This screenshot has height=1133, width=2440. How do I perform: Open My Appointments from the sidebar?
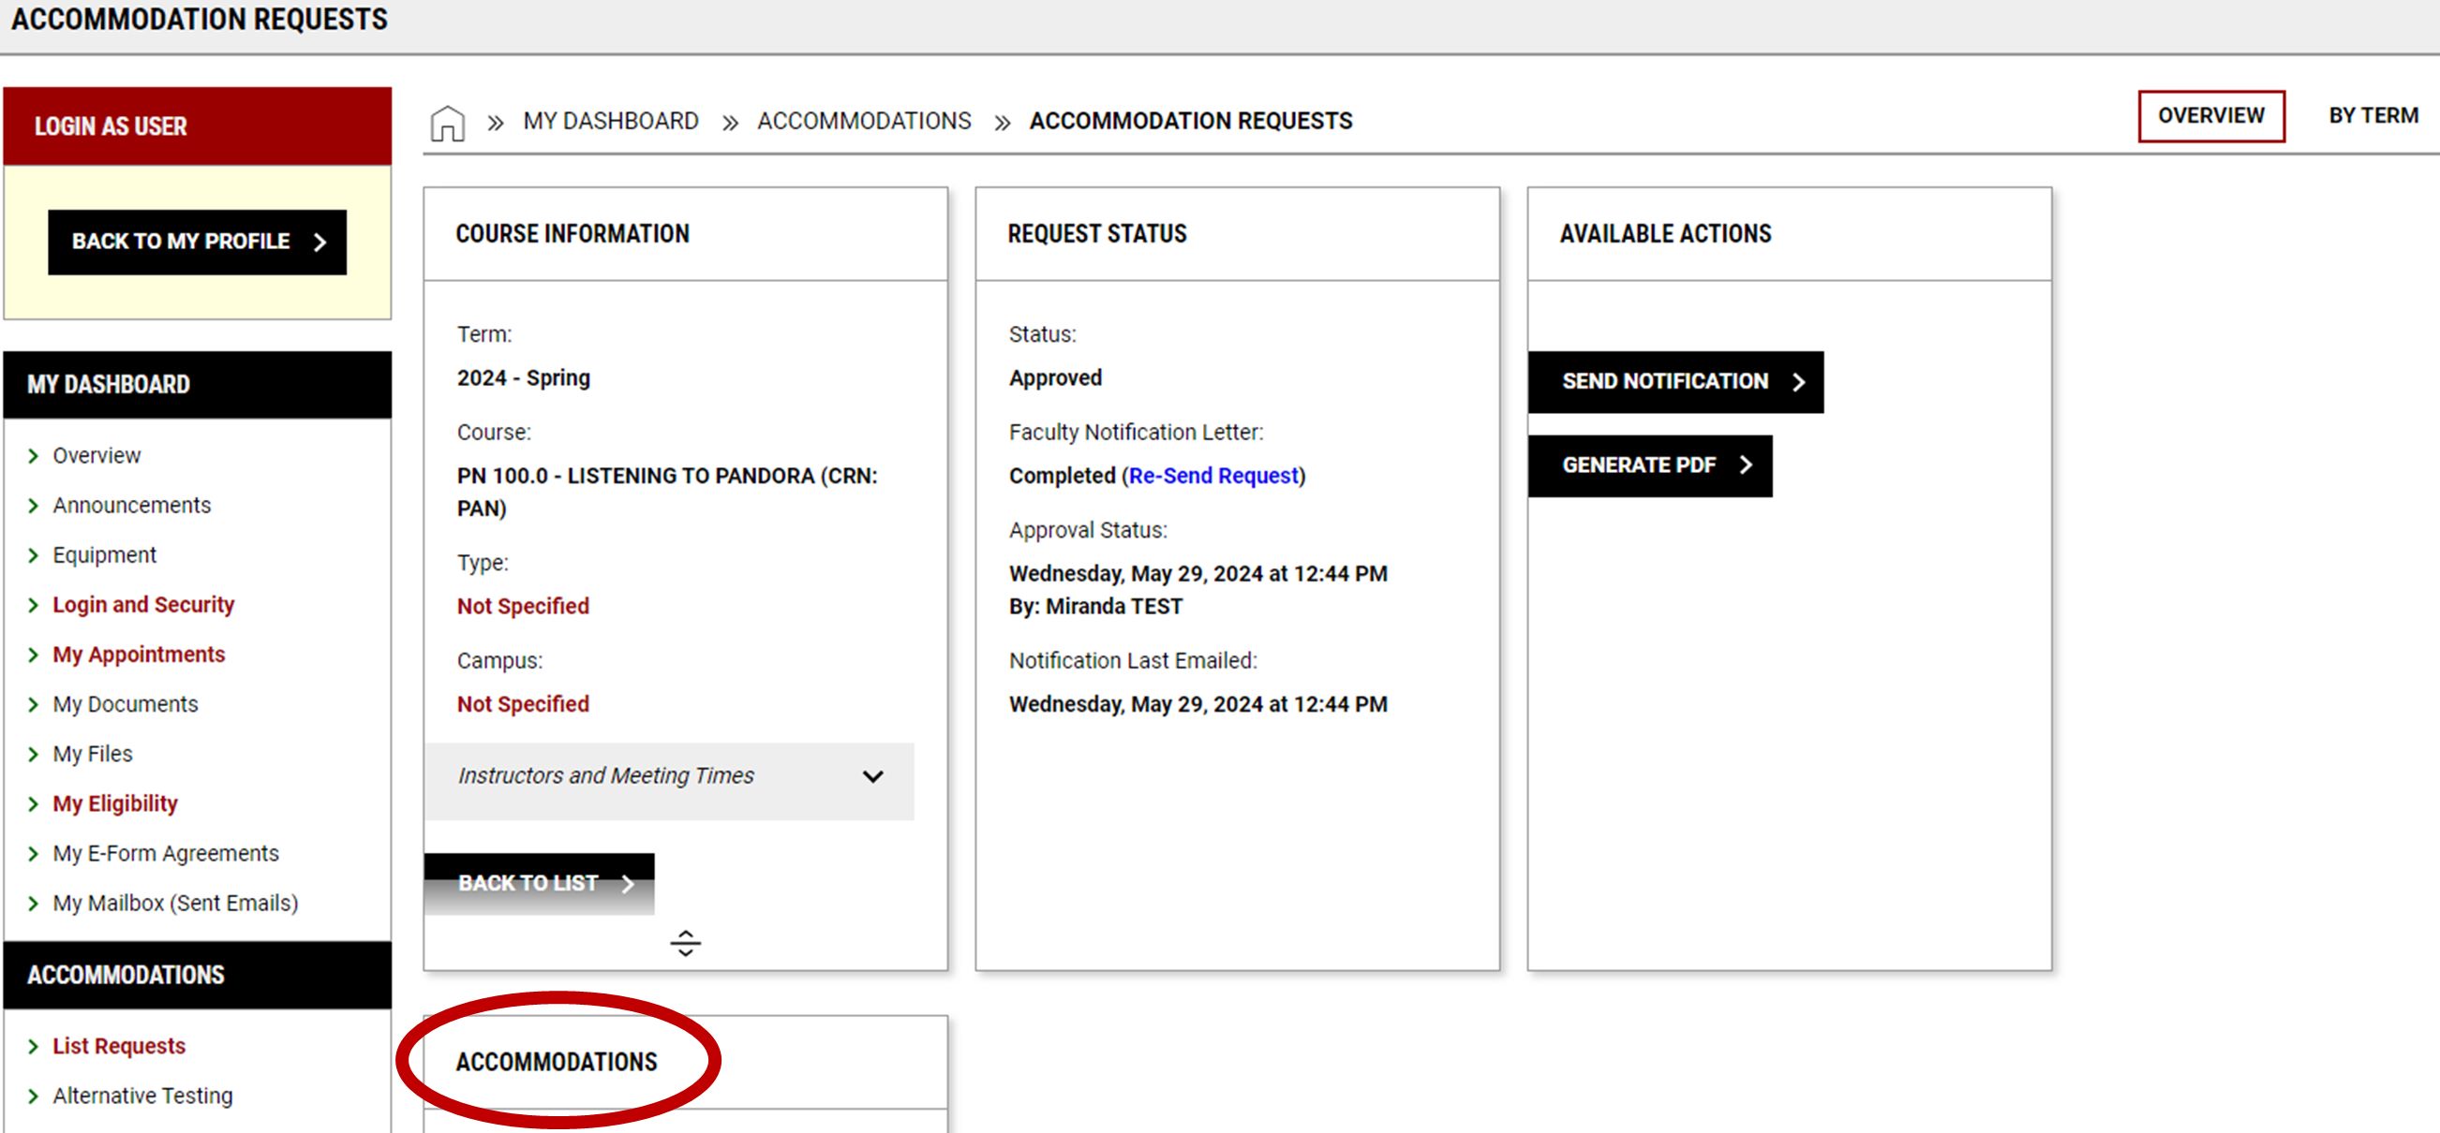click(x=139, y=655)
